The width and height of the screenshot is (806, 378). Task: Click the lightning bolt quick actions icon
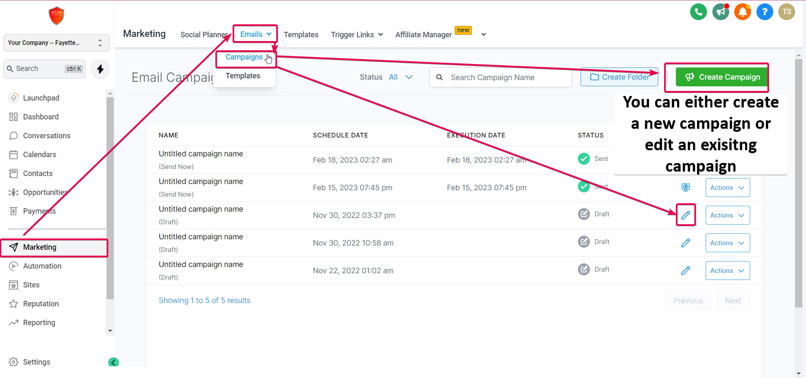click(100, 69)
